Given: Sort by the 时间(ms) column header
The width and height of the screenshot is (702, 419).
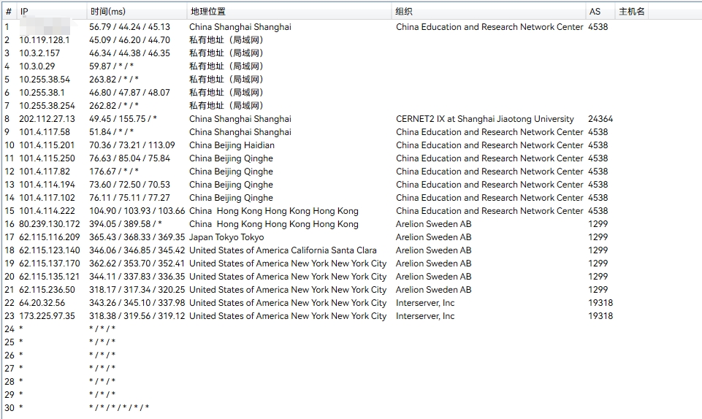Looking at the screenshot, I should click(107, 12).
